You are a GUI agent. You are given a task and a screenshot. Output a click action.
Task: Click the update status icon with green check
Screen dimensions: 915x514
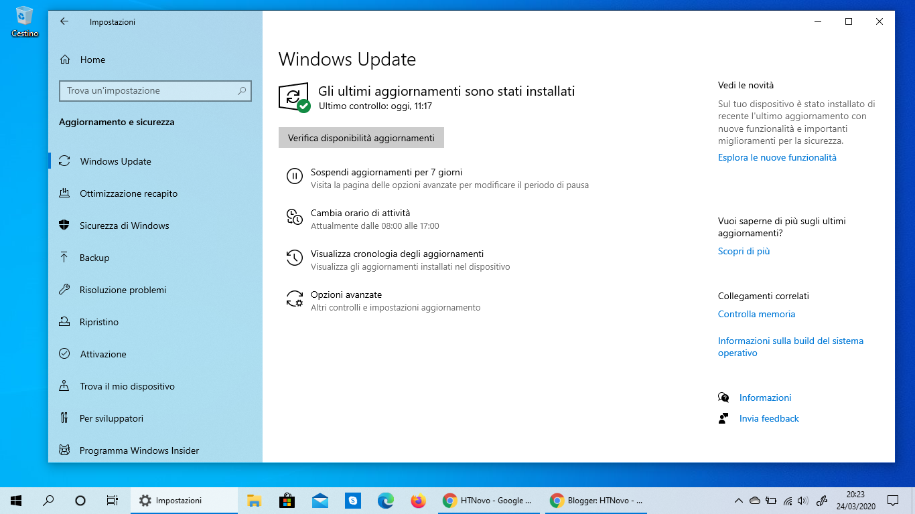(x=294, y=98)
